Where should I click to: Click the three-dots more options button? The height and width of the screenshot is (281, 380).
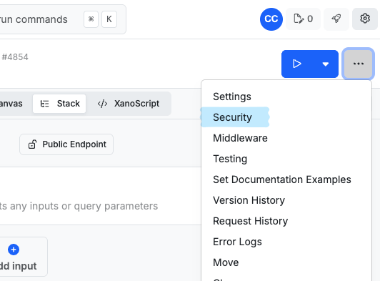pos(358,64)
